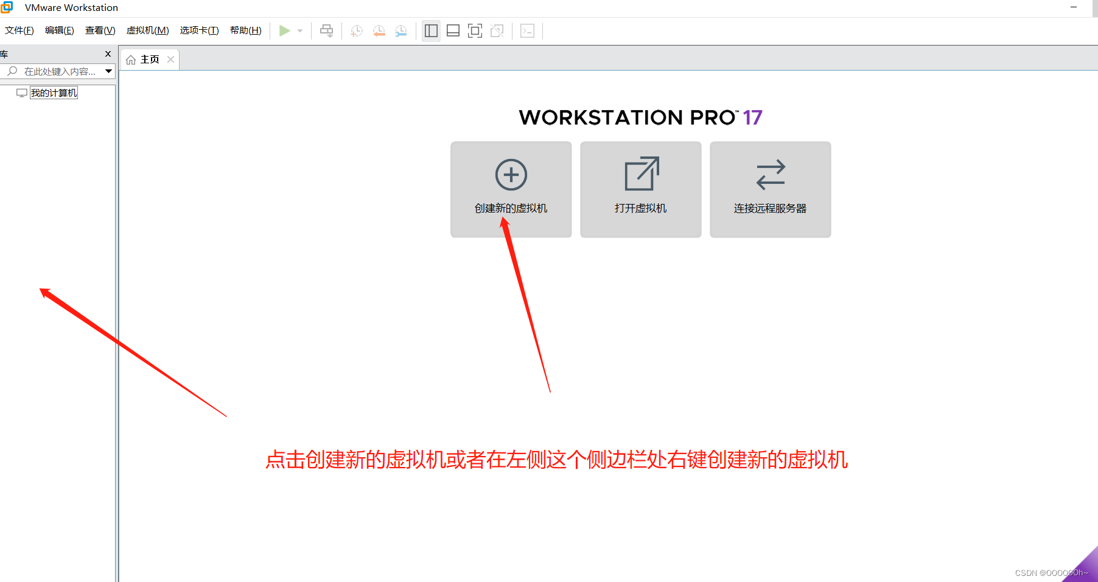Click the console view icon in toolbar
1098x582 pixels.
(x=528, y=30)
